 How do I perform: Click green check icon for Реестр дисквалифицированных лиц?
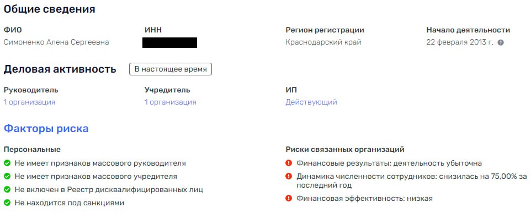pos(7,190)
